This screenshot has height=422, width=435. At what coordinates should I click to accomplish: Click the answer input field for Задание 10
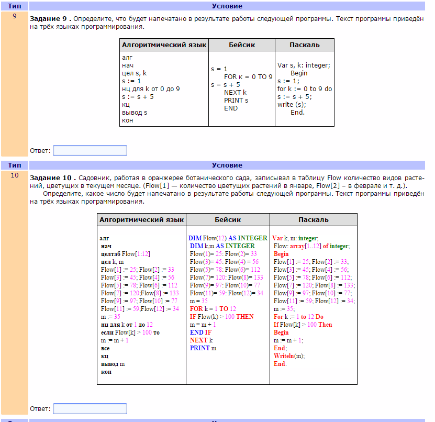pyautogui.click(x=90, y=408)
